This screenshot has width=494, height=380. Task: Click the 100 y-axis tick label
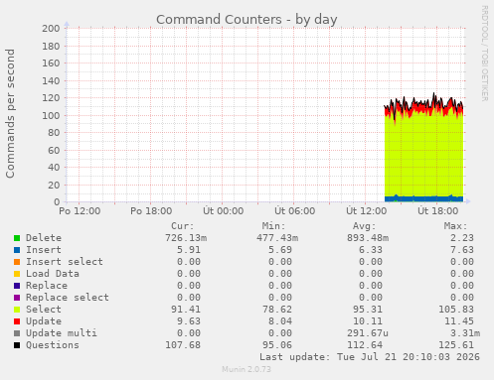coord(51,115)
